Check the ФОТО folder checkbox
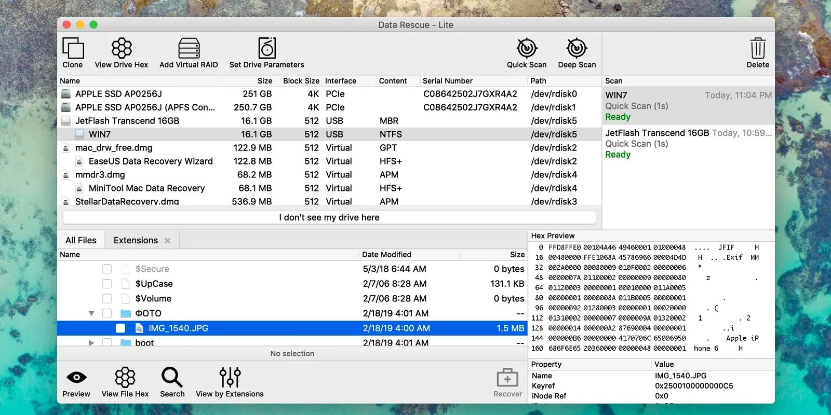This screenshot has height=415, width=831. pos(107,313)
